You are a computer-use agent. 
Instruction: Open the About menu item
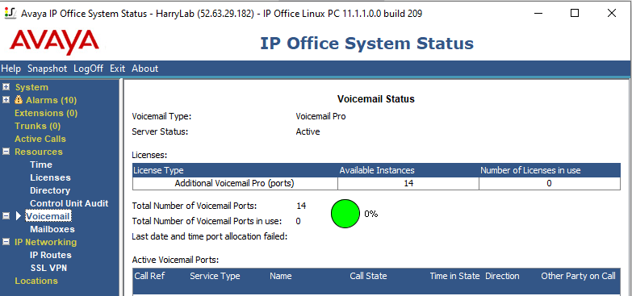[x=145, y=69]
